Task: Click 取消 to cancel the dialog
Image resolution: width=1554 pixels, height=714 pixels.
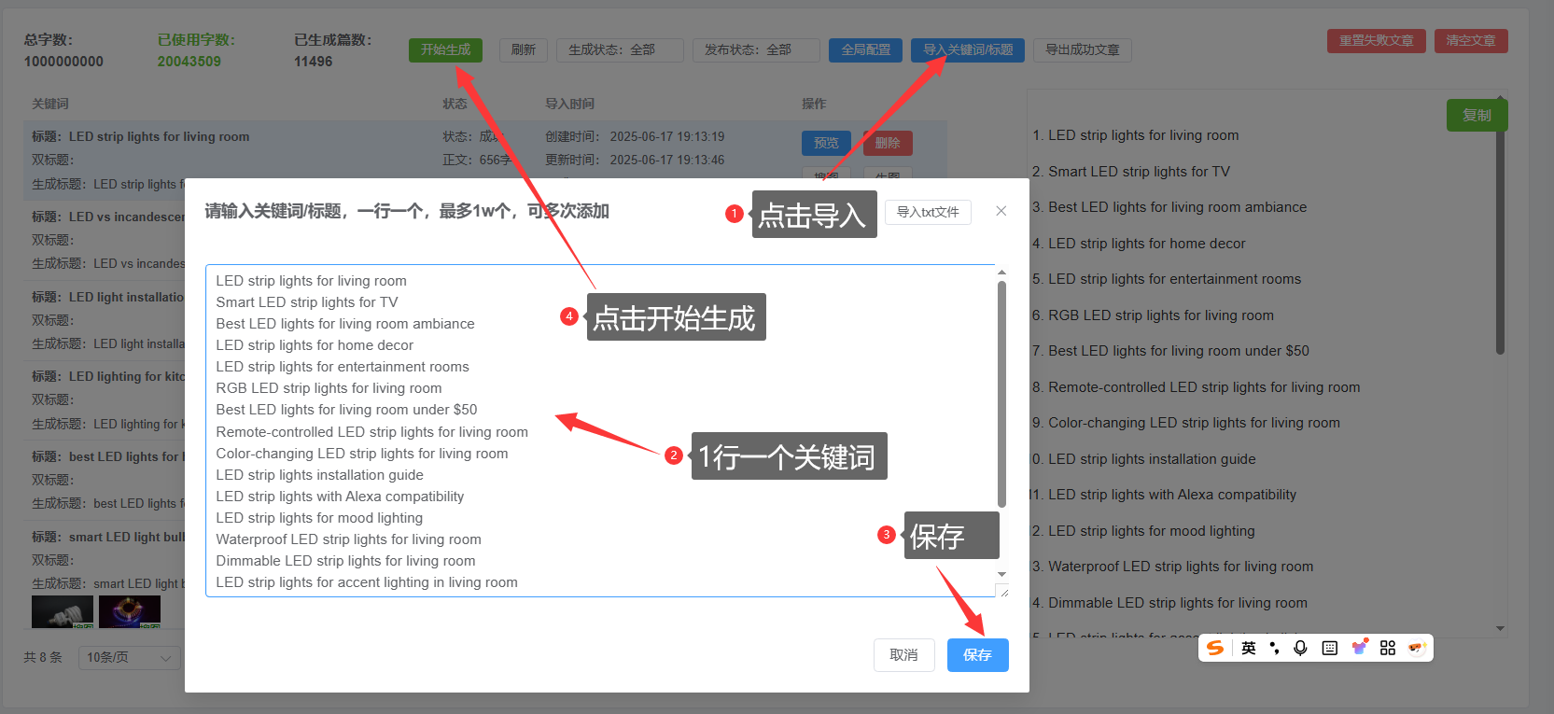Action: coord(903,655)
